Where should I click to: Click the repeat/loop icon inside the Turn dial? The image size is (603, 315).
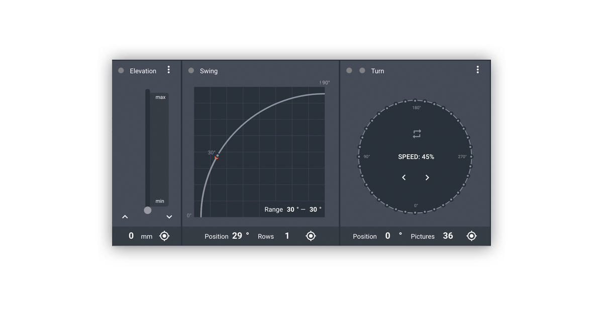(416, 133)
